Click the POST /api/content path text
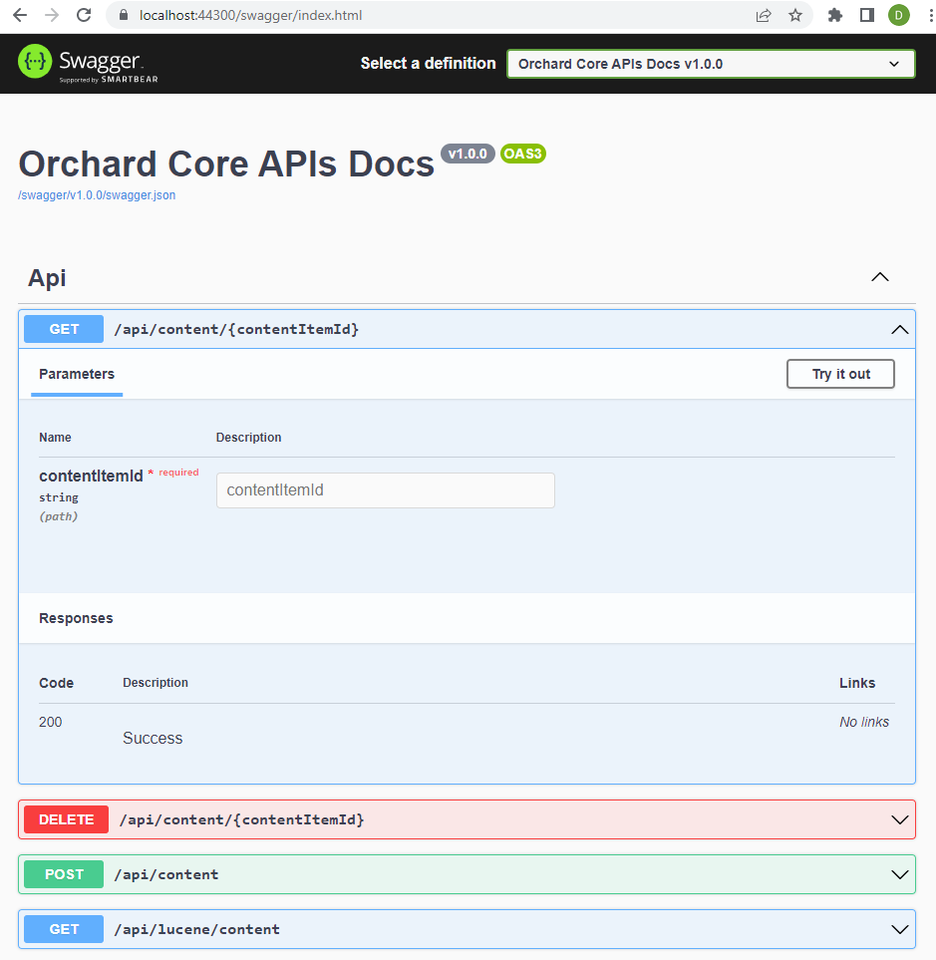936x960 pixels. pyautogui.click(x=165, y=874)
